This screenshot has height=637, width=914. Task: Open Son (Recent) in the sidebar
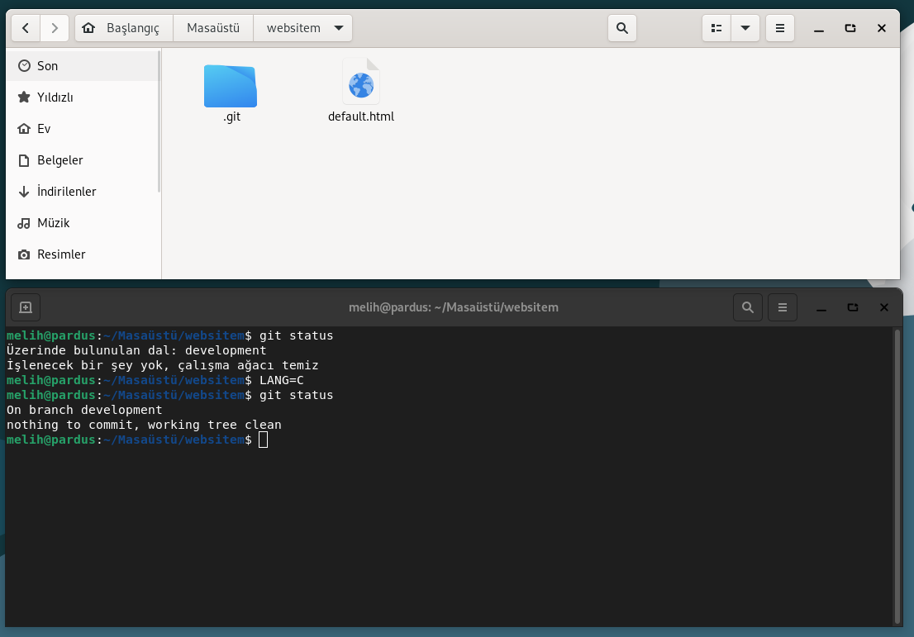pyautogui.click(x=83, y=66)
